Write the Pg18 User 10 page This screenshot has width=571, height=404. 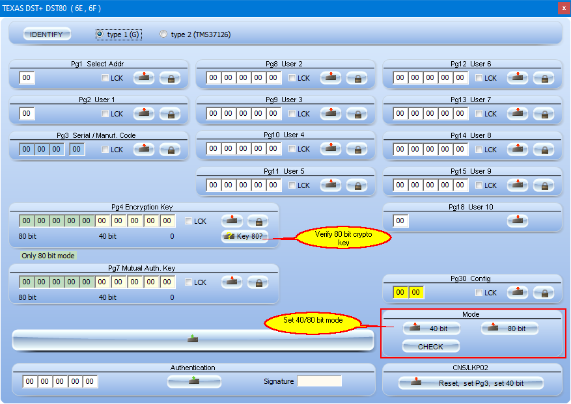[518, 221]
